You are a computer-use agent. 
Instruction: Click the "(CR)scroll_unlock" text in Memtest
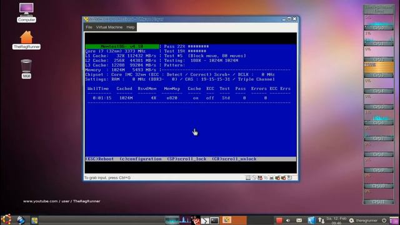pyautogui.click(x=234, y=159)
